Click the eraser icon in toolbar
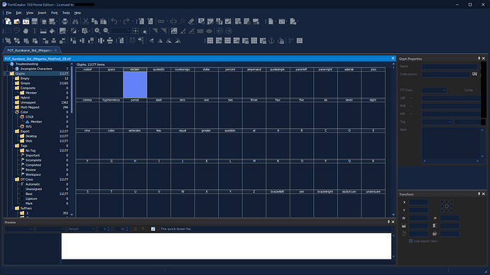490x275 pixels. tap(191, 21)
